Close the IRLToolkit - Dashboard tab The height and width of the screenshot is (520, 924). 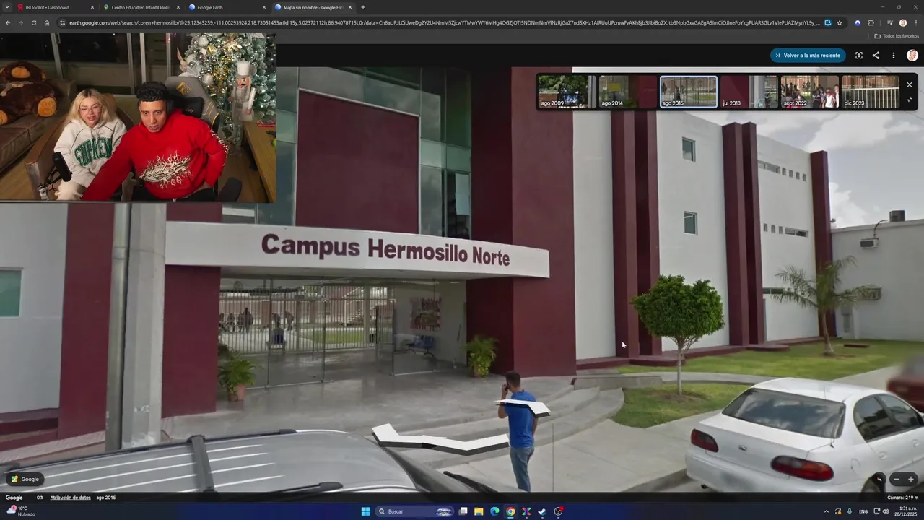point(92,7)
